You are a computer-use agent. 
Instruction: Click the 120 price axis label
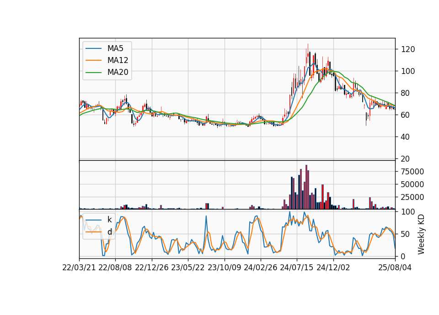tap(408, 49)
